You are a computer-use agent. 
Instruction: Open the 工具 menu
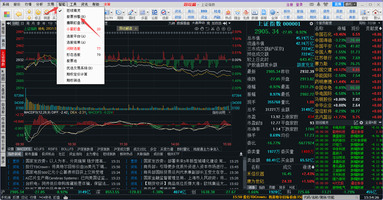pyautogui.click(x=73, y=4)
